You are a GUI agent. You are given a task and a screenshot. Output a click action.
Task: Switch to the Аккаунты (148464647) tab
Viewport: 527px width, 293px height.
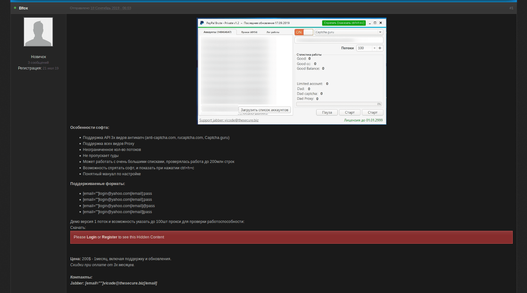point(217,32)
